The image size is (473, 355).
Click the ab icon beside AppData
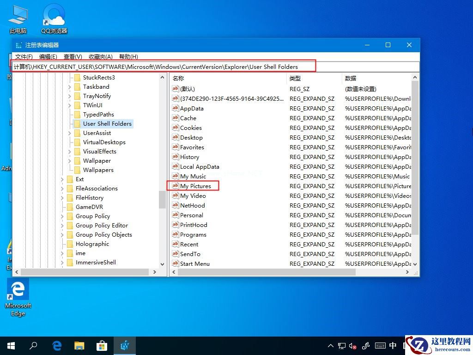[176, 108]
